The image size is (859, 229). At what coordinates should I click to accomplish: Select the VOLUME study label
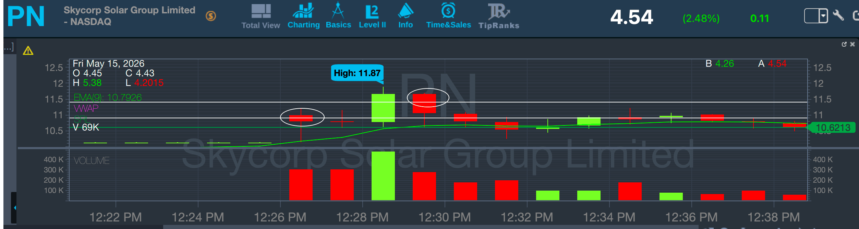pyautogui.click(x=92, y=160)
